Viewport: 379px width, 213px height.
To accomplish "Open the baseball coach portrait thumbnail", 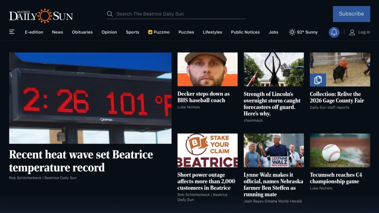I will tap(207, 69).
